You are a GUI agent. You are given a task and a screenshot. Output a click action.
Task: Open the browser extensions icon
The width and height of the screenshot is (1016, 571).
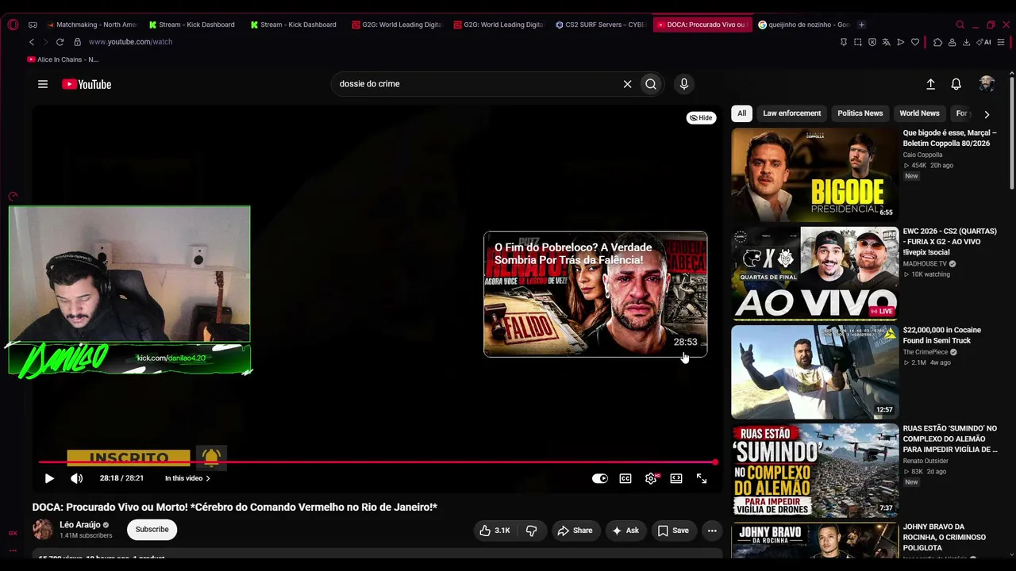[937, 42]
